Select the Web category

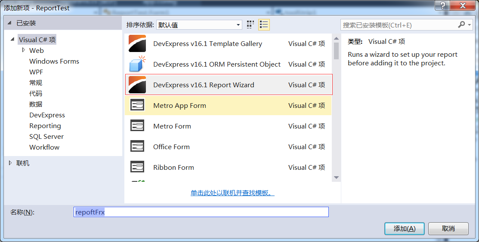pyautogui.click(x=36, y=50)
